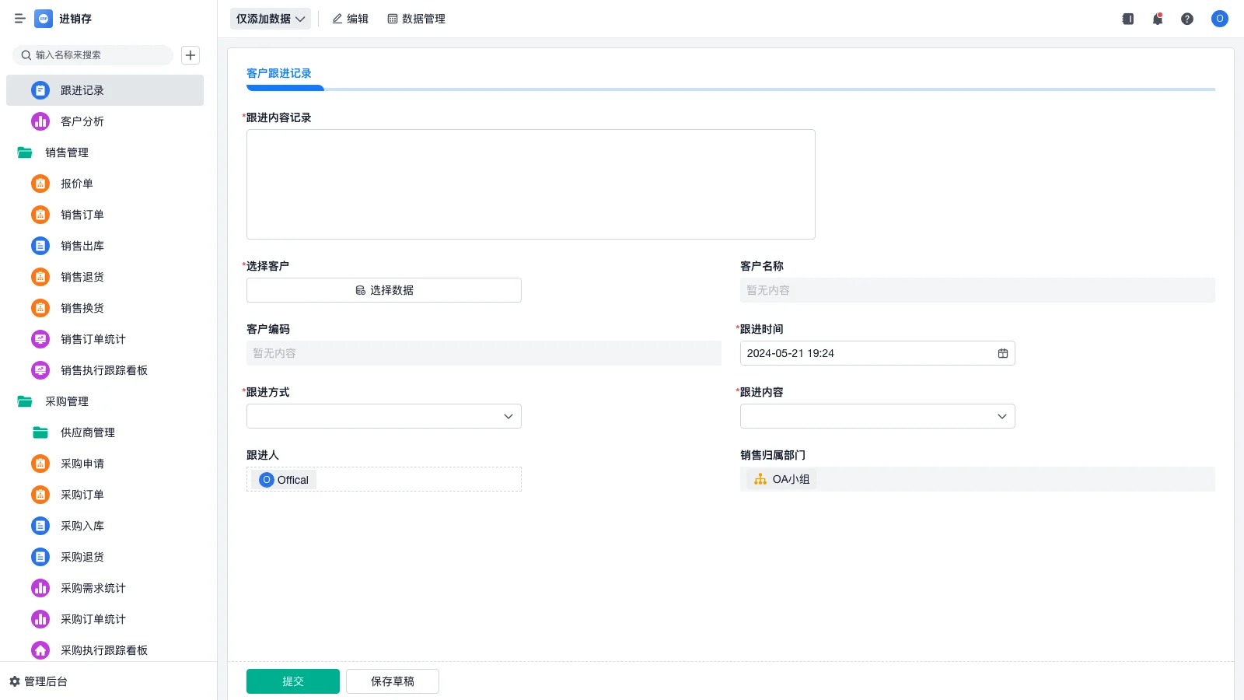The width and height of the screenshot is (1244, 700).
Task: Open the help question mark icon
Action: tap(1187, 19)
